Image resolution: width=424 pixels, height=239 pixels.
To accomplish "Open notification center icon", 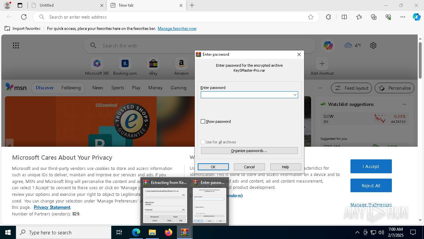I will (413, 232).
